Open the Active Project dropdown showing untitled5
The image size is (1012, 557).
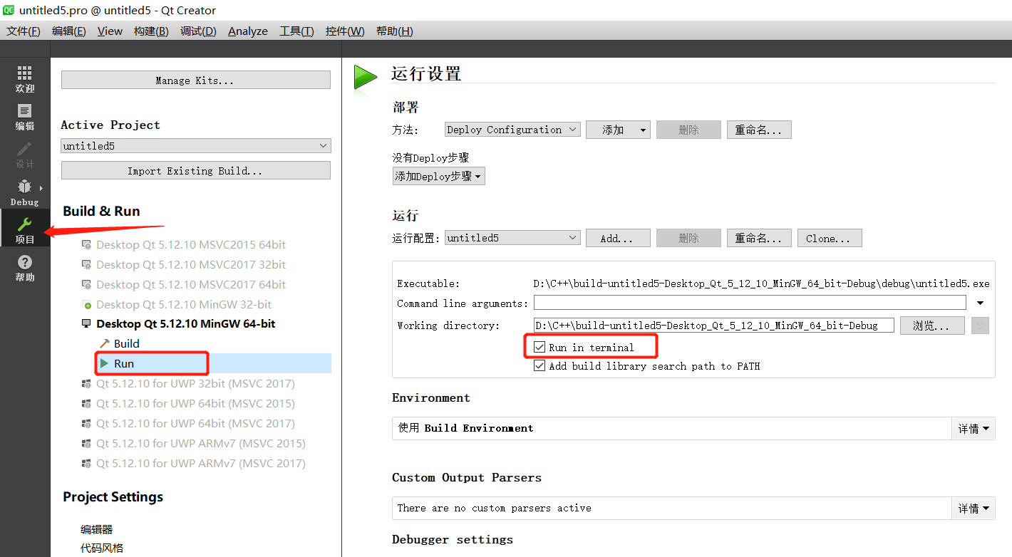click(195, 145)
